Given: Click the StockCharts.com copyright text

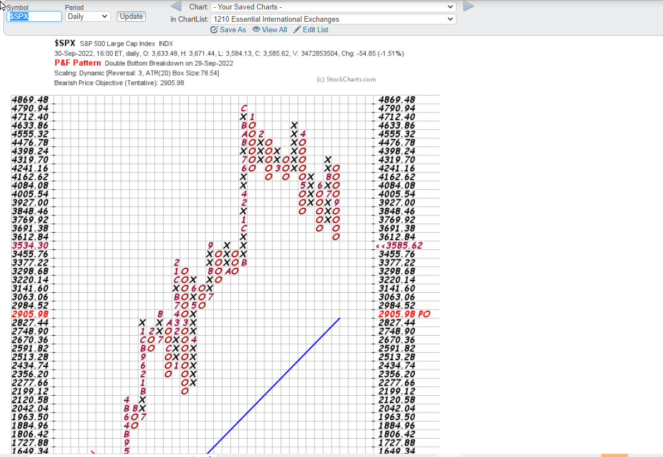Looking at the screenshot, I should coord(346,80).
